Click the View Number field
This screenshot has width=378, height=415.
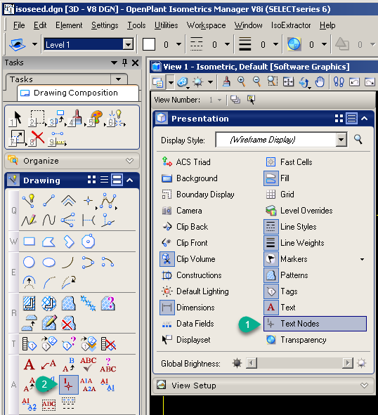215,100
